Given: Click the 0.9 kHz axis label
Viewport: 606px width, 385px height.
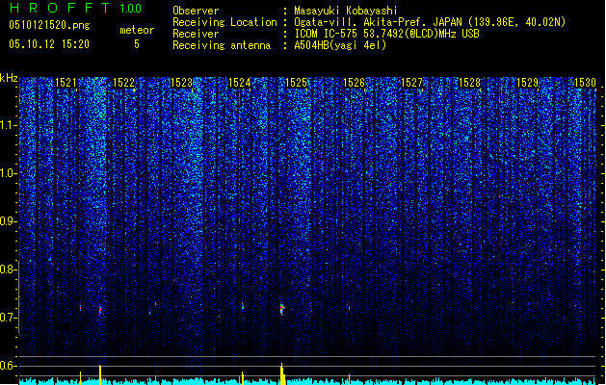Looking at the screenshot, I should 7,221.
